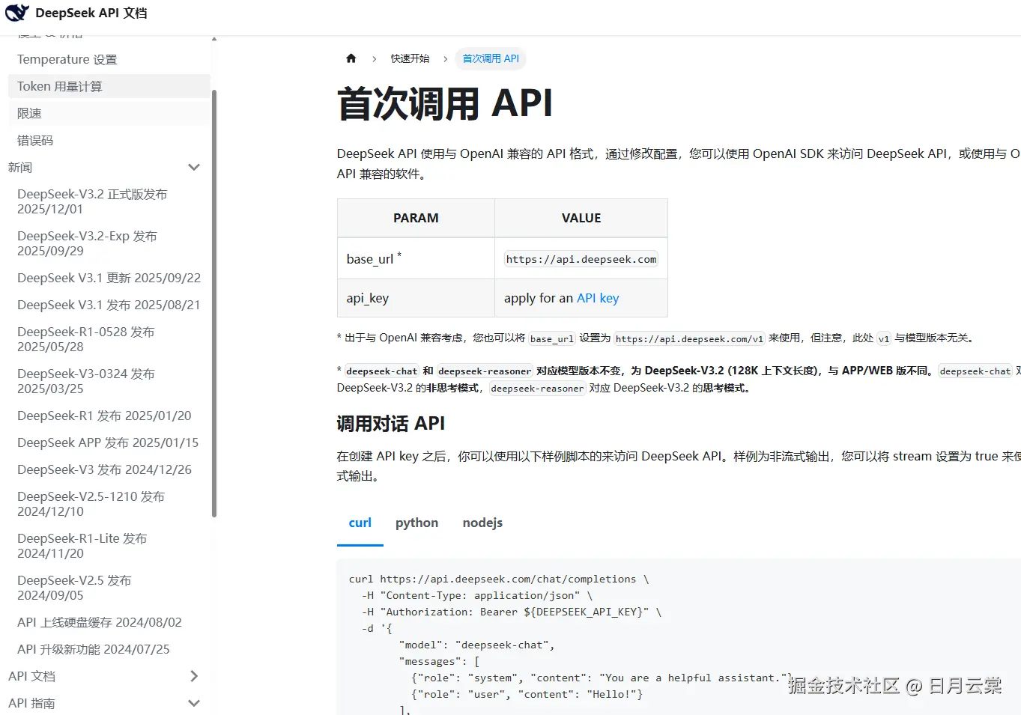
Task: Select Temperature 设置 in the sidebar
Action: coord(66,59)
